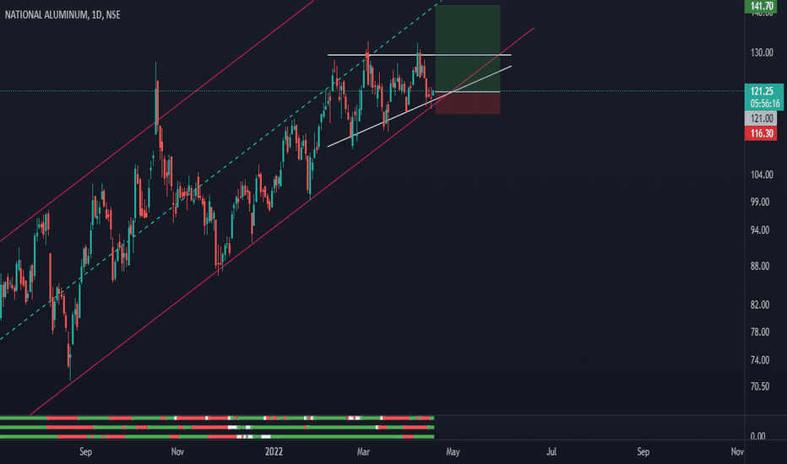Viewport: 787px width, 464px height.
Task: Click the May time axis label
Action: [453, 451]
